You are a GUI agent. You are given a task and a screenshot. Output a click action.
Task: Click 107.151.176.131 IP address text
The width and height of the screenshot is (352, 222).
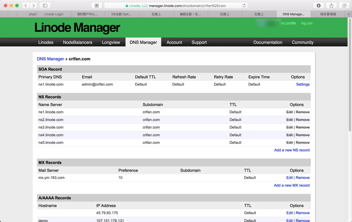tap(110, 220)
